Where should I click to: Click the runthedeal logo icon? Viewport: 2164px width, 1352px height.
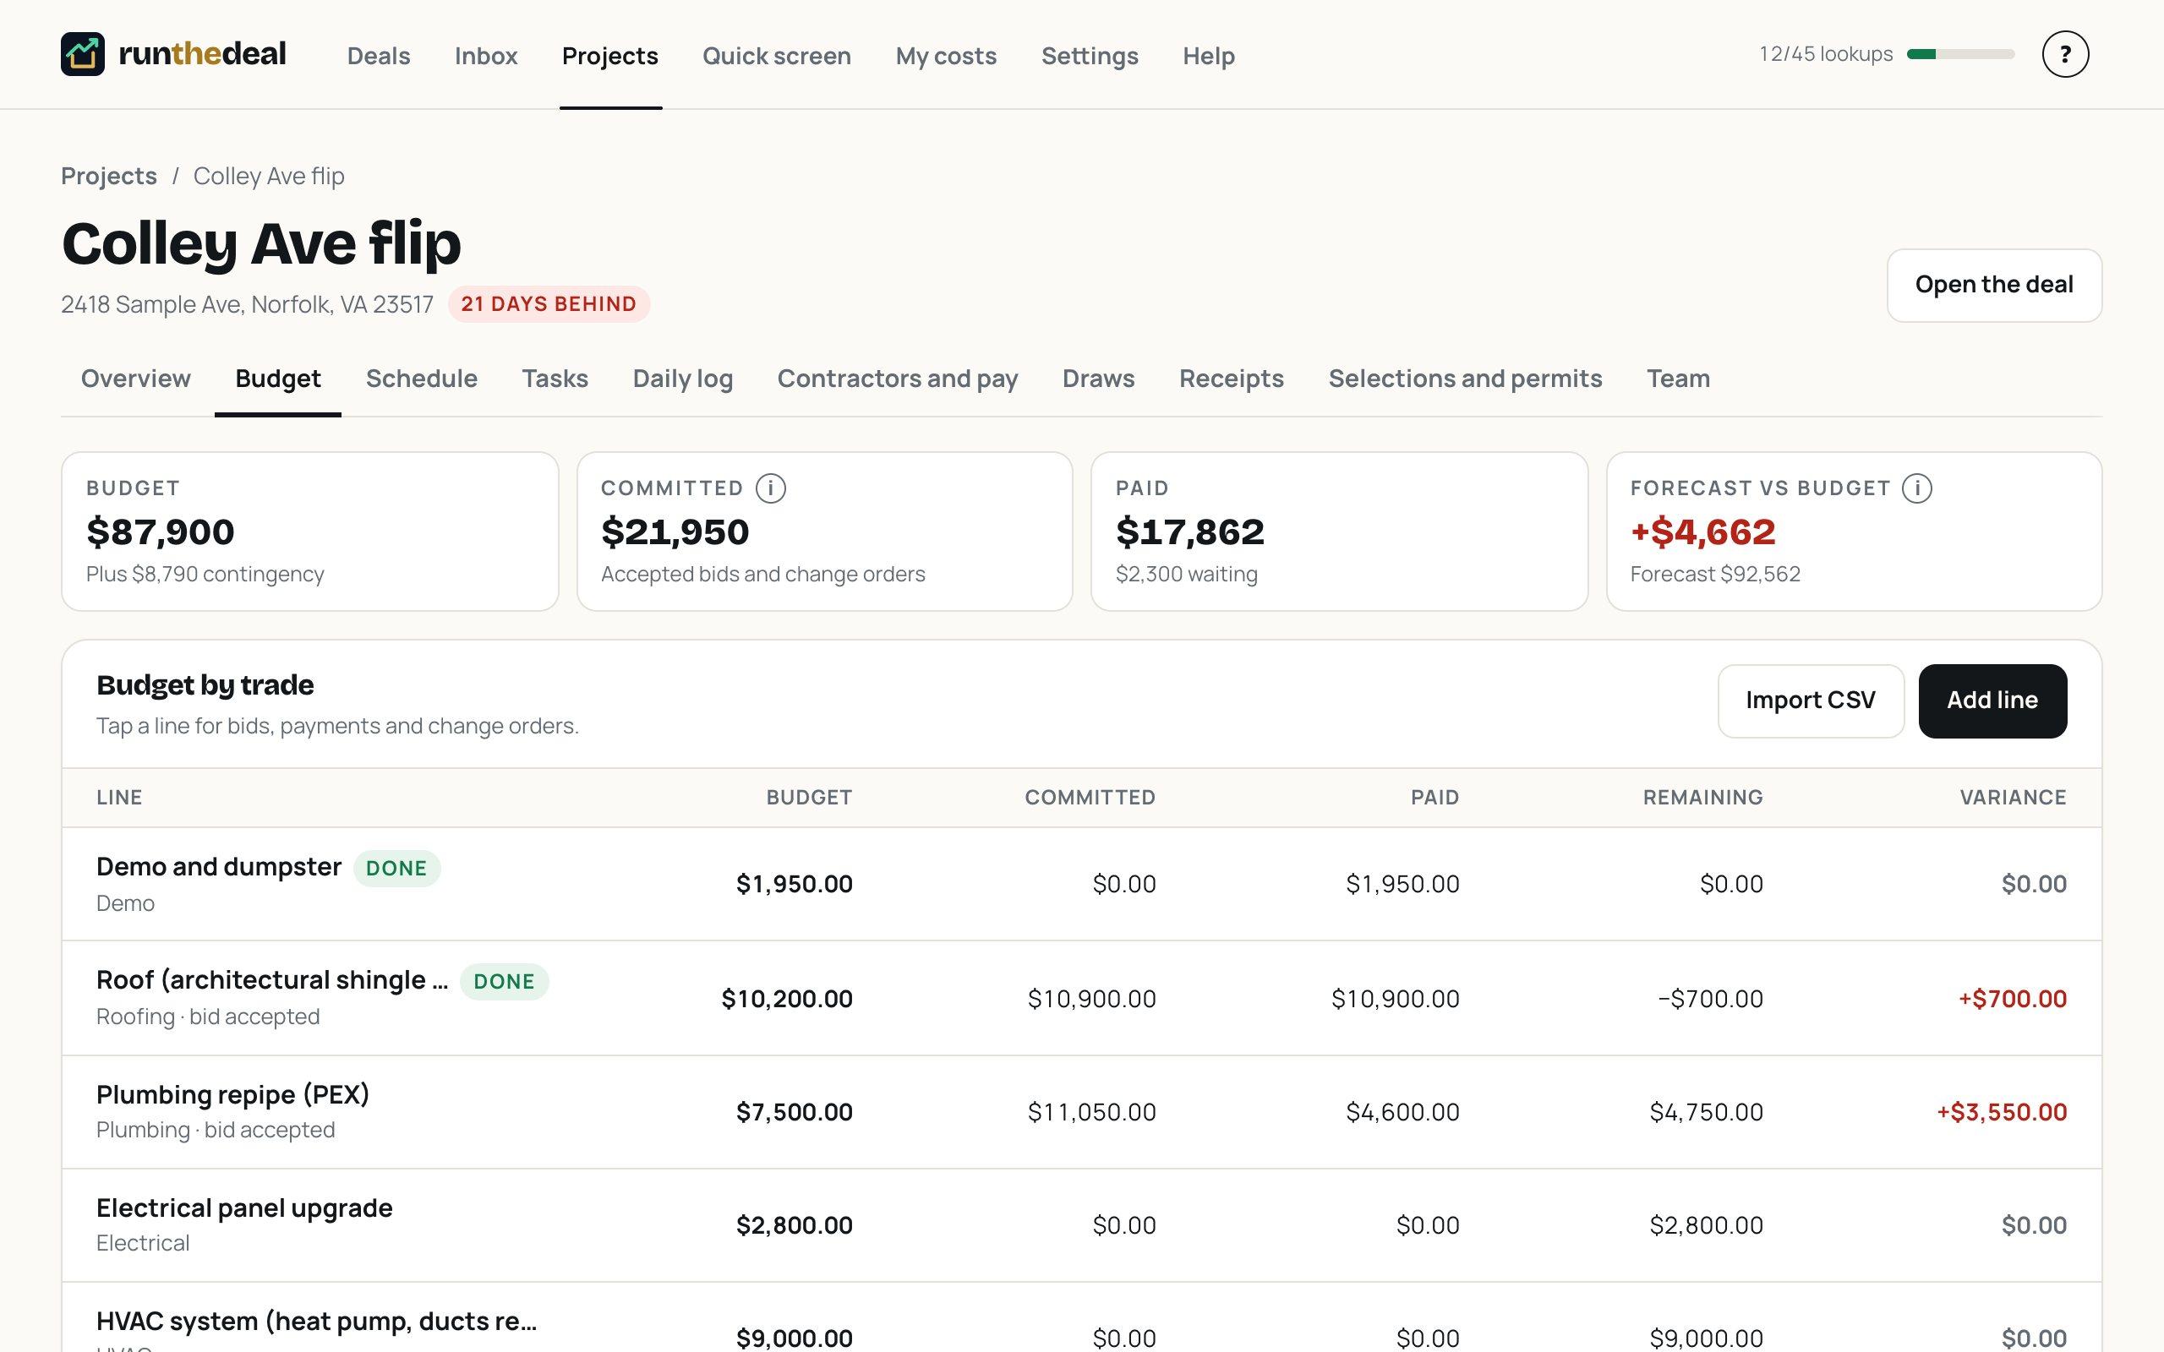(x=82, y=55)
